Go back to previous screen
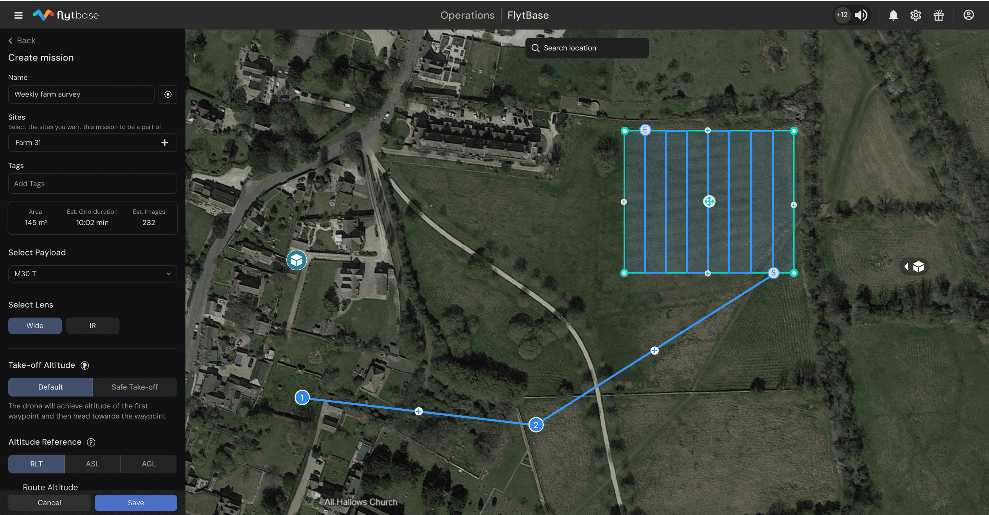Screen dimensions: 989x515 [22, 41]
